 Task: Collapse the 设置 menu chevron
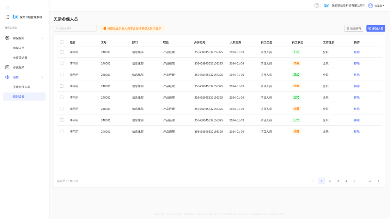42,77
